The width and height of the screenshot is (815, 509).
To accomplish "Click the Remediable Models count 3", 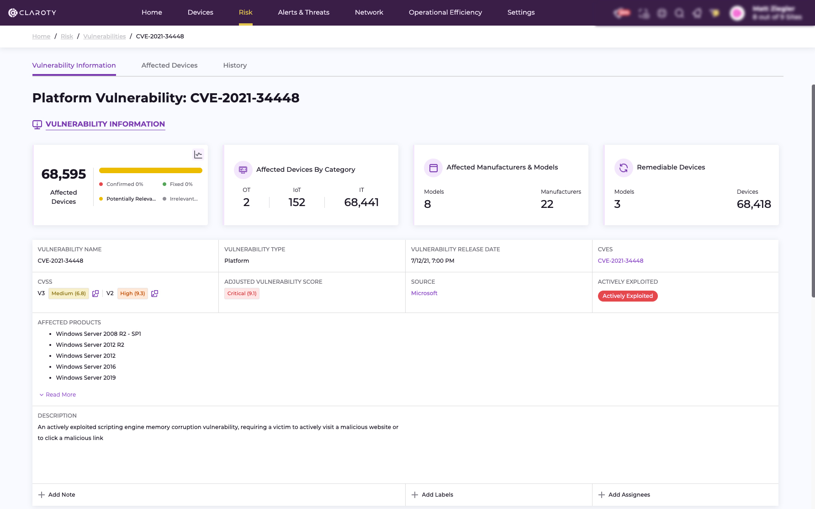I will [x=617, y=204].
